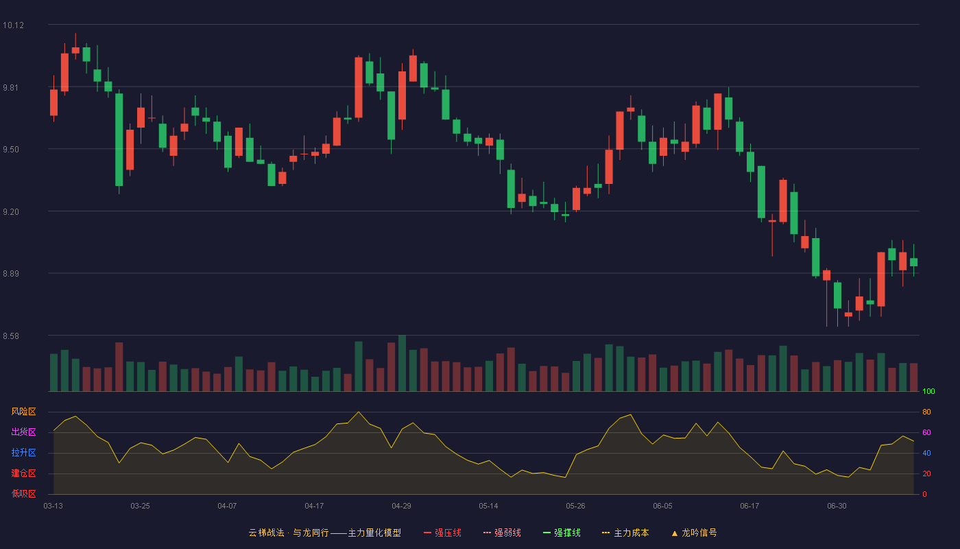The image size is (960, 549).
Task: Toggle the 强弱线 legend series
Action: 502,533
